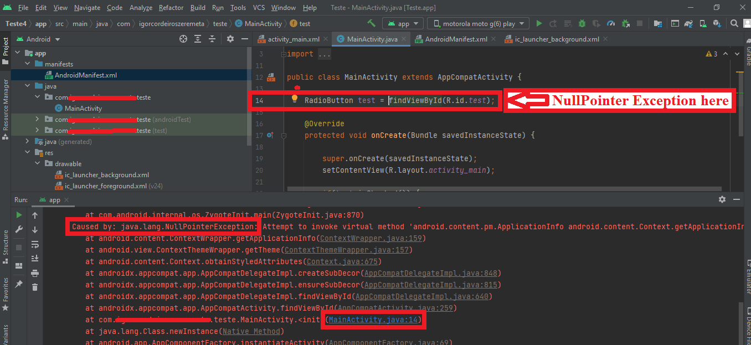This screenshot has width=751, height=345.
Task: Click the Restore Layout icon in Run panel
Action: (x=19, y=266)
